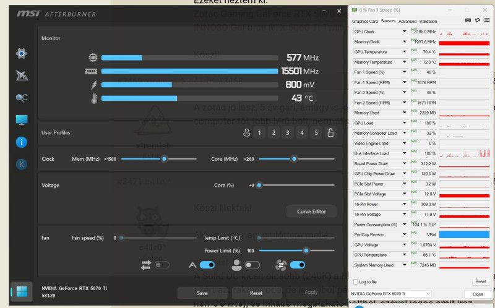Click the GPU chip icon in Monitor
The height and width of the screenshot is (308, 495).
pyautogui.click(x=93, y=58)
